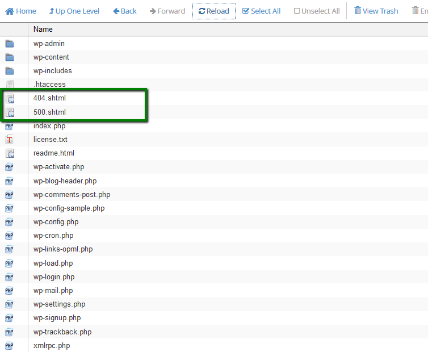Click the Home toolbar icon
The height and width of the screenshot is (352, 428).
coord(10,11)
